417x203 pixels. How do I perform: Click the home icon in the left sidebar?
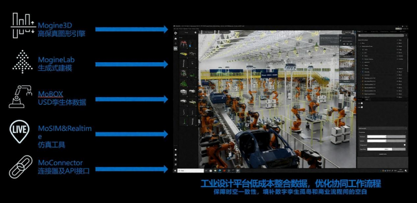(x=176, y=38)
